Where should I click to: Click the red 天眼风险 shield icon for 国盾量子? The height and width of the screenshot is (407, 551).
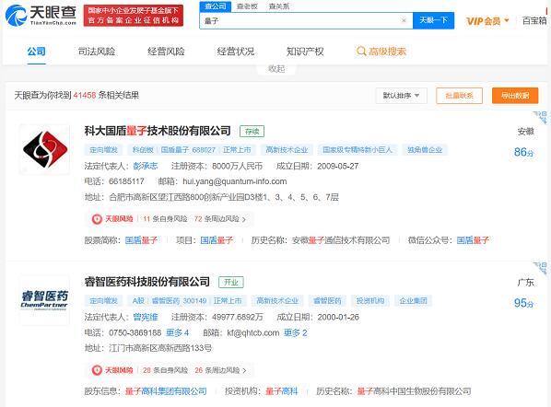click(x=97, y=219)
